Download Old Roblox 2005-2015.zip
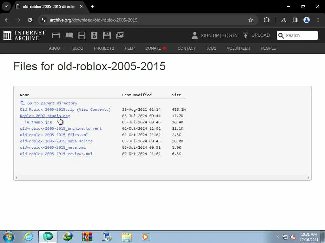This screenshot has height=243, width=325. point(47,109)
